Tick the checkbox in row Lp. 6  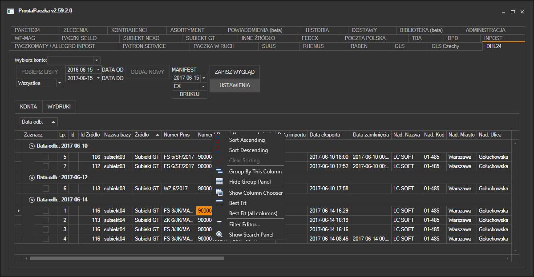[x=46, y=188]
